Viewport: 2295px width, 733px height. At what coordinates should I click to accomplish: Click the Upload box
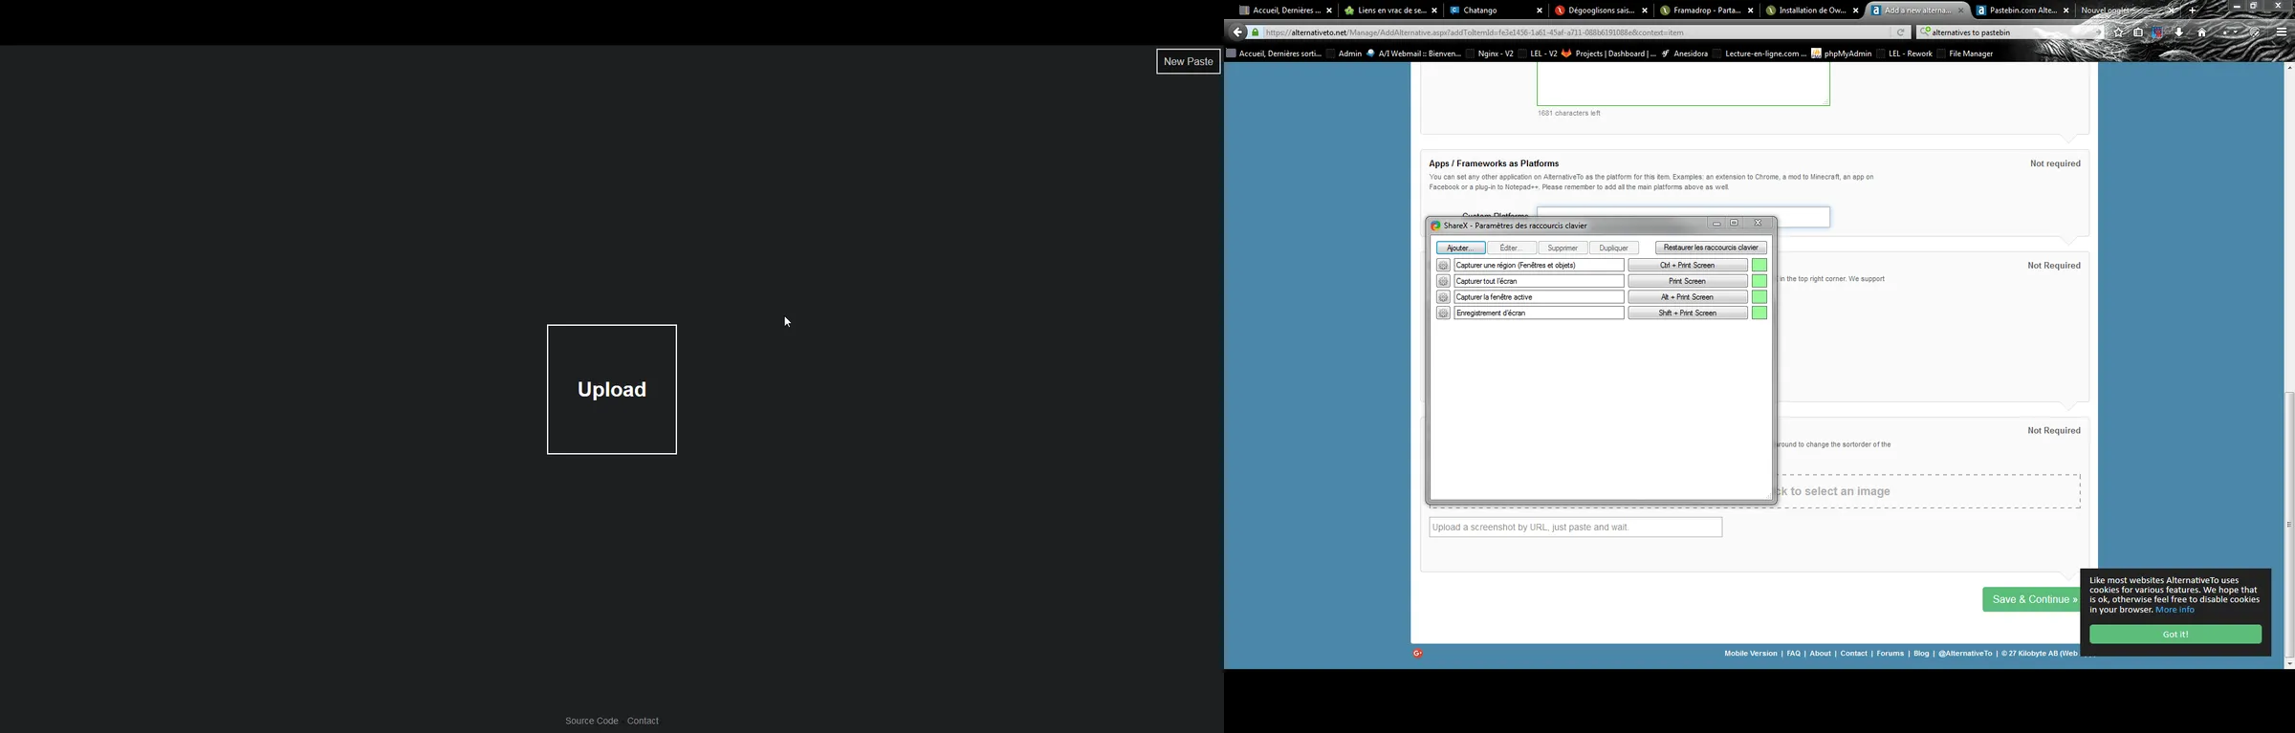pos(612,390)
